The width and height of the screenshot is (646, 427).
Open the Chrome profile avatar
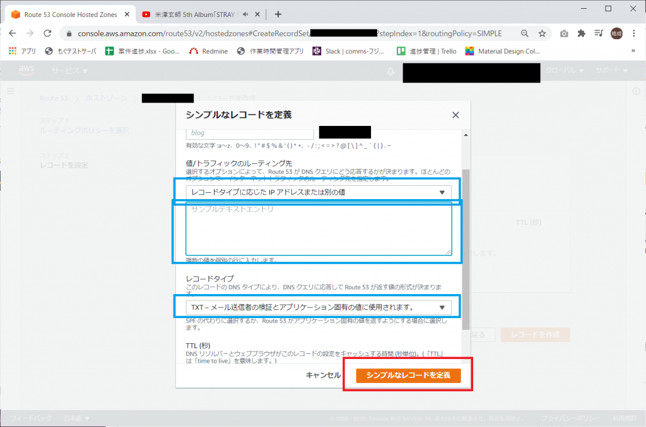click(616, 33)
